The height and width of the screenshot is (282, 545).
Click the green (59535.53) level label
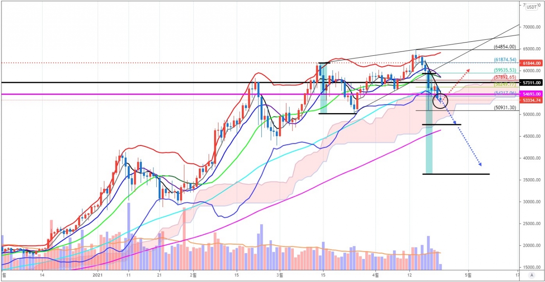[x=505, y=70]
